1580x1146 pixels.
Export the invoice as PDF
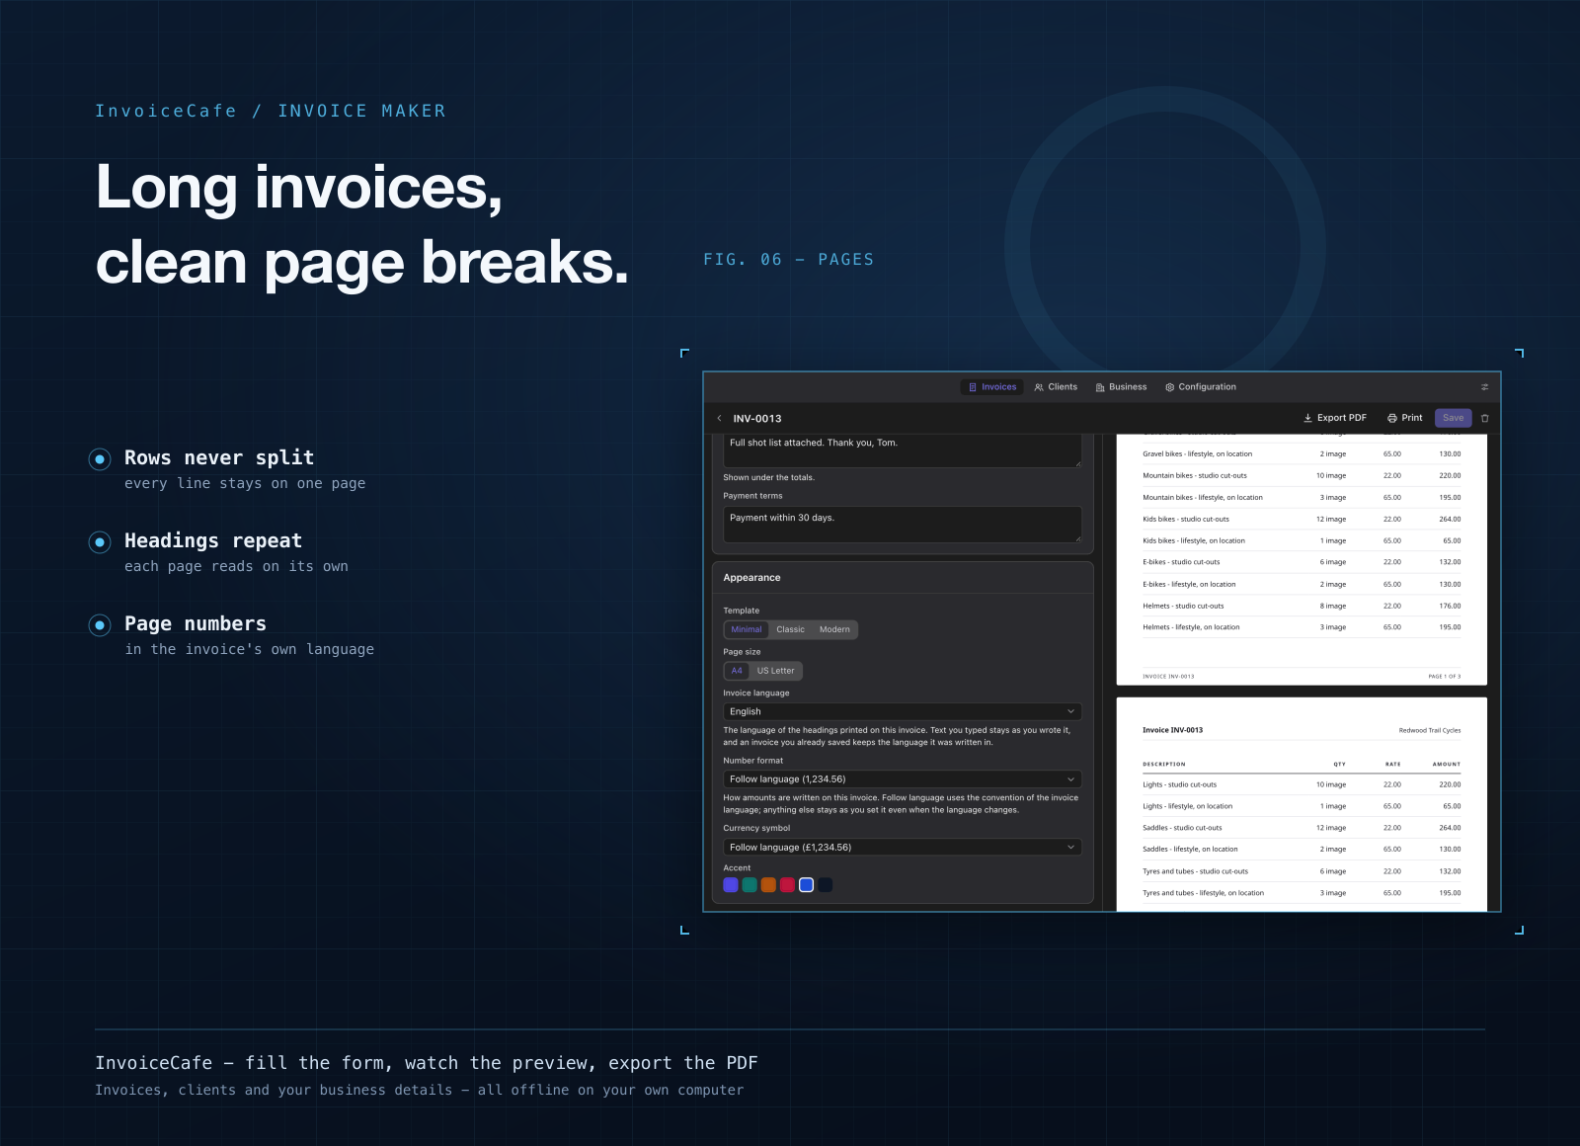pos(1335,418)
